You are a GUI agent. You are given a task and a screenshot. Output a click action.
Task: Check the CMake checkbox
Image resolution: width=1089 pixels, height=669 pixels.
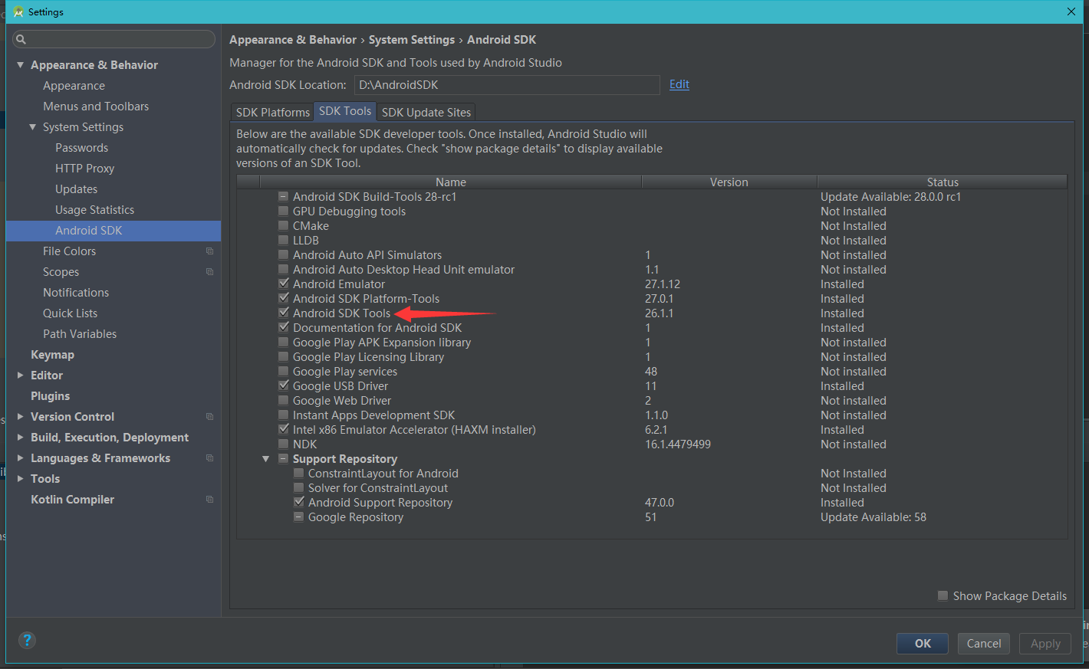click(x=284, y=226)
